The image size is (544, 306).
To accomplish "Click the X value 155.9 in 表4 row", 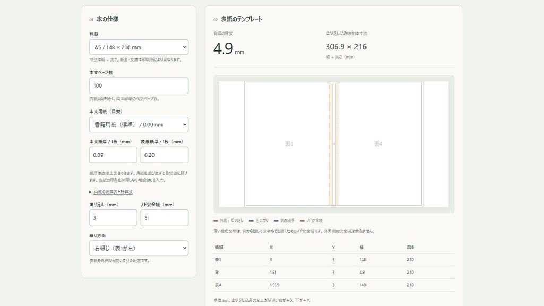I will coord(275,285).
